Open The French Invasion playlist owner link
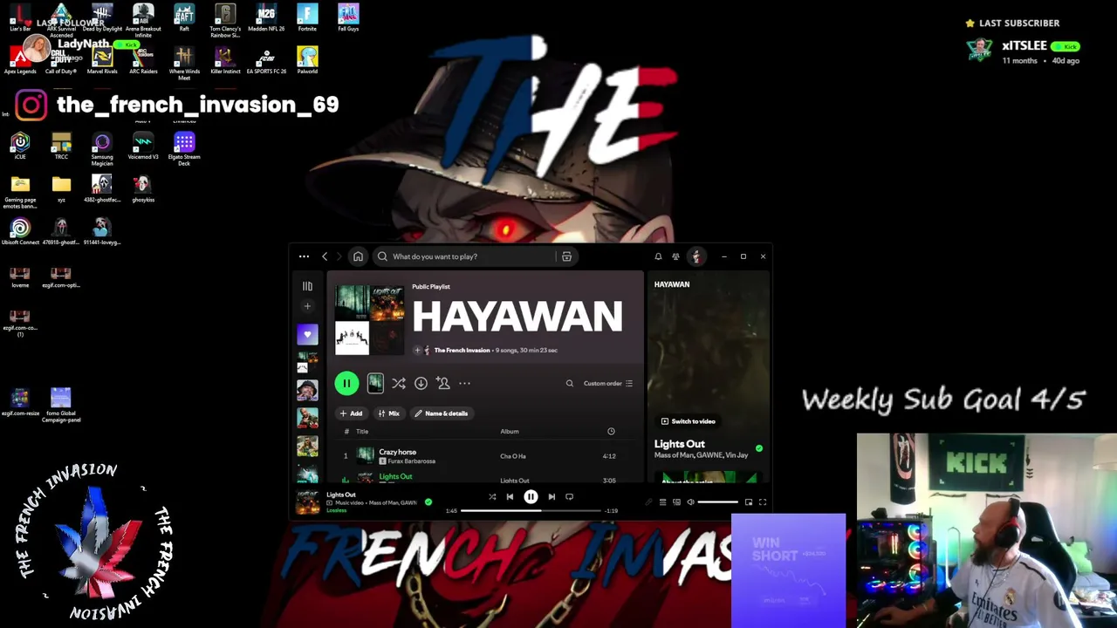The width and height of the screenshot is (1117, 628). (x=462, y=350)
